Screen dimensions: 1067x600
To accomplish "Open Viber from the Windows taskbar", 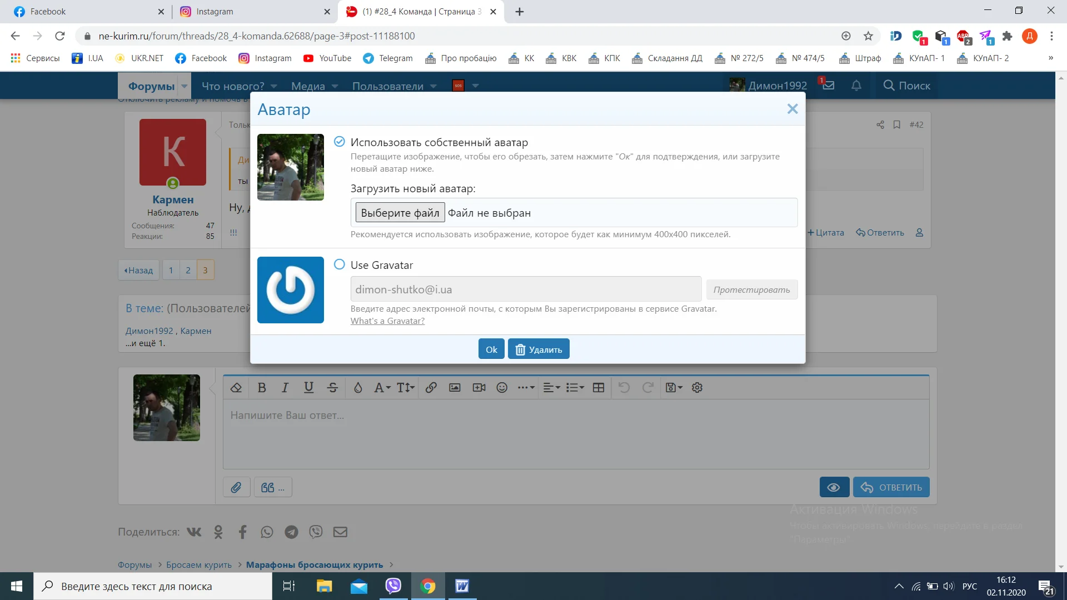I will (393, 586).
